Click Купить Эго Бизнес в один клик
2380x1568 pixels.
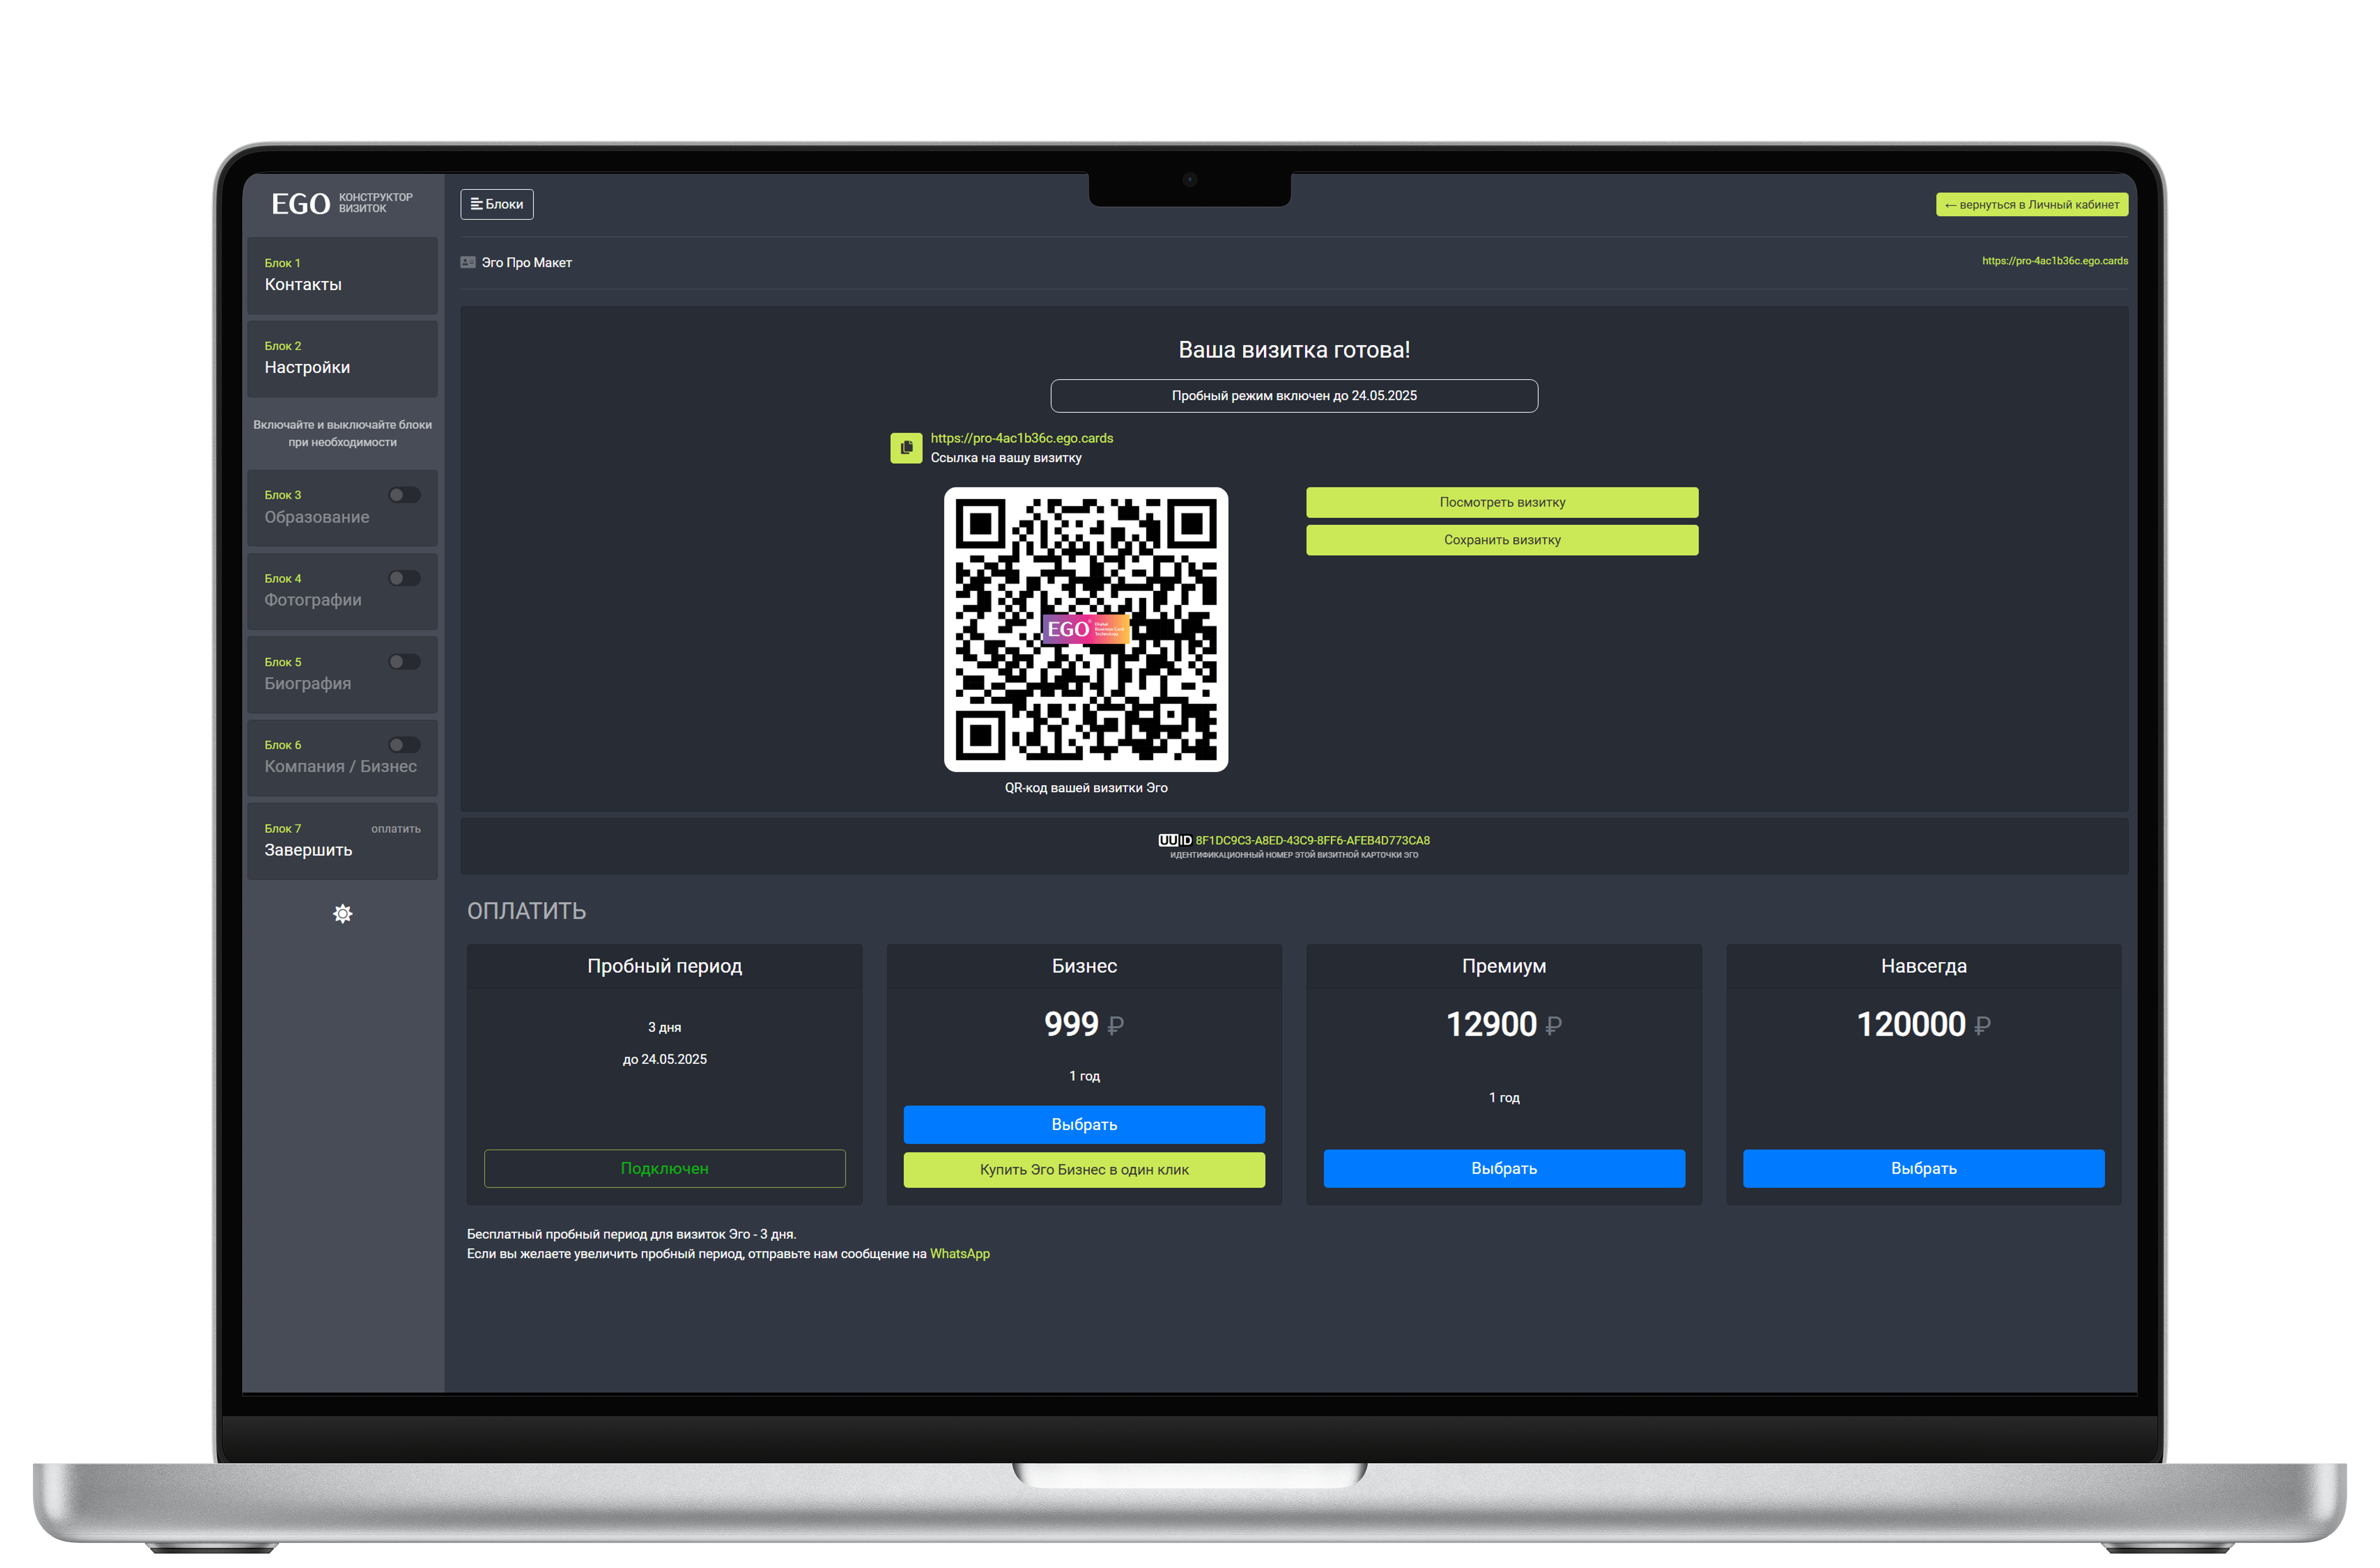[x=1084, y=1169]
